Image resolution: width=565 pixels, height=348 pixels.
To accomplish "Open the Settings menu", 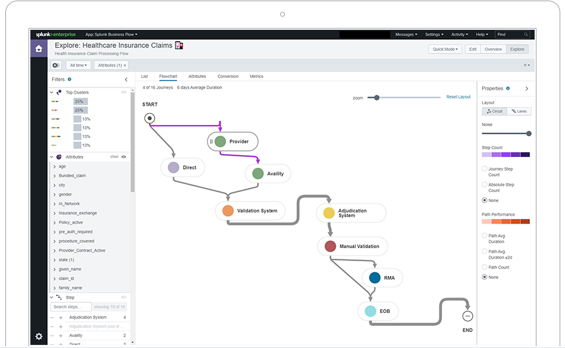I will (434, 35).
